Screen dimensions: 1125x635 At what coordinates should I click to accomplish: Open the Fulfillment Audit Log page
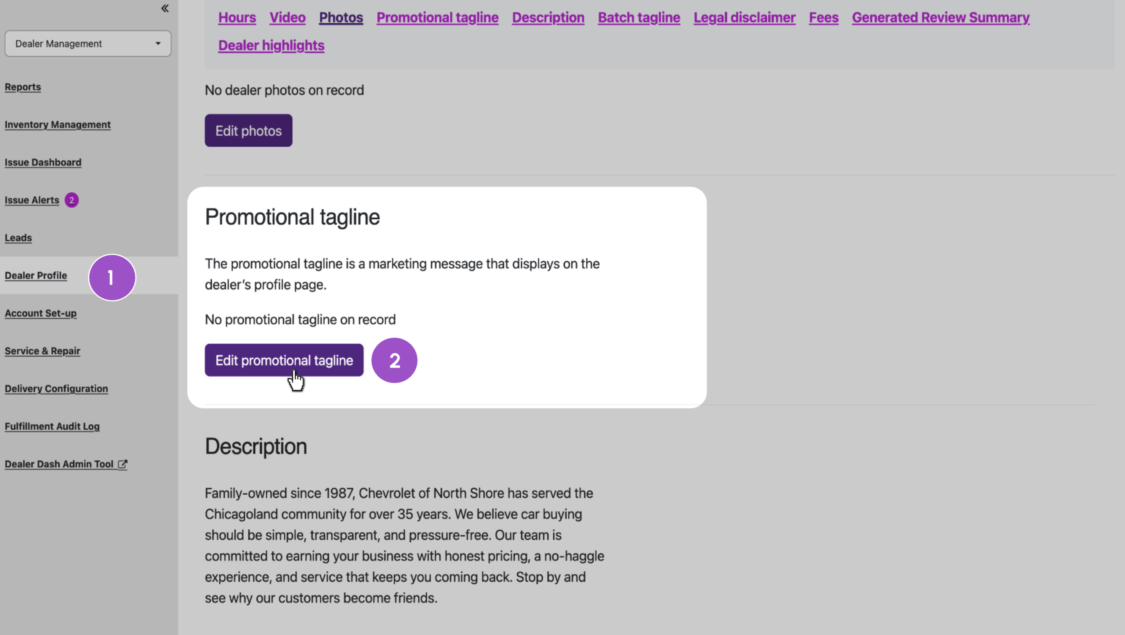coord(52,426)
